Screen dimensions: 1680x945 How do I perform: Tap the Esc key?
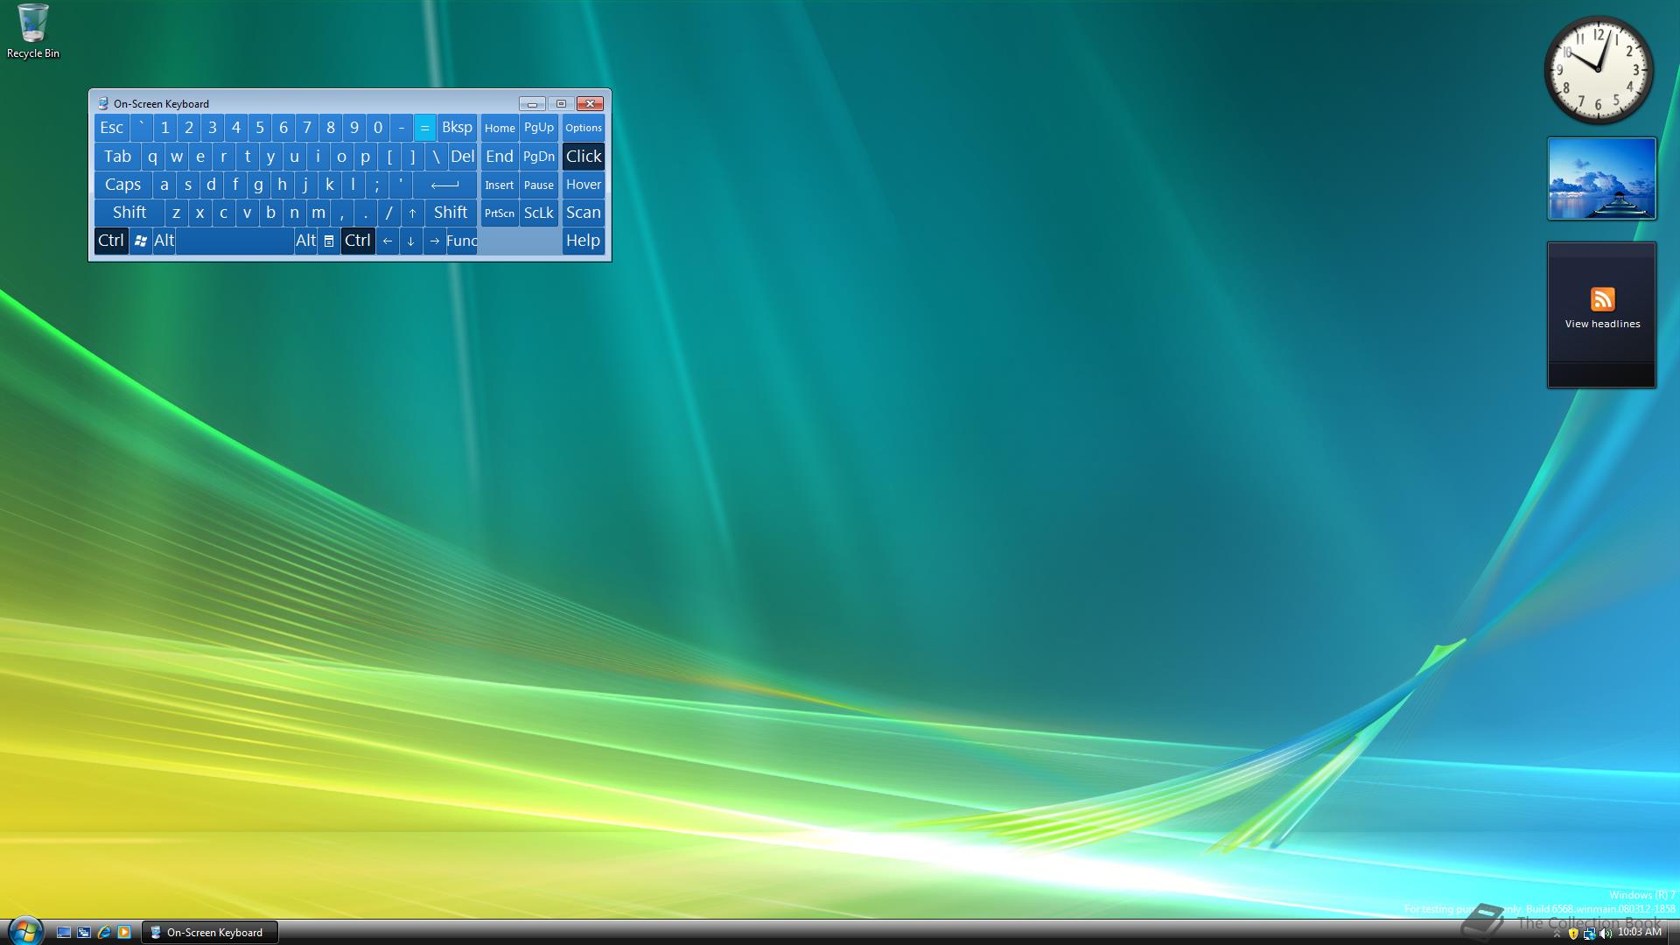(112, 128)
